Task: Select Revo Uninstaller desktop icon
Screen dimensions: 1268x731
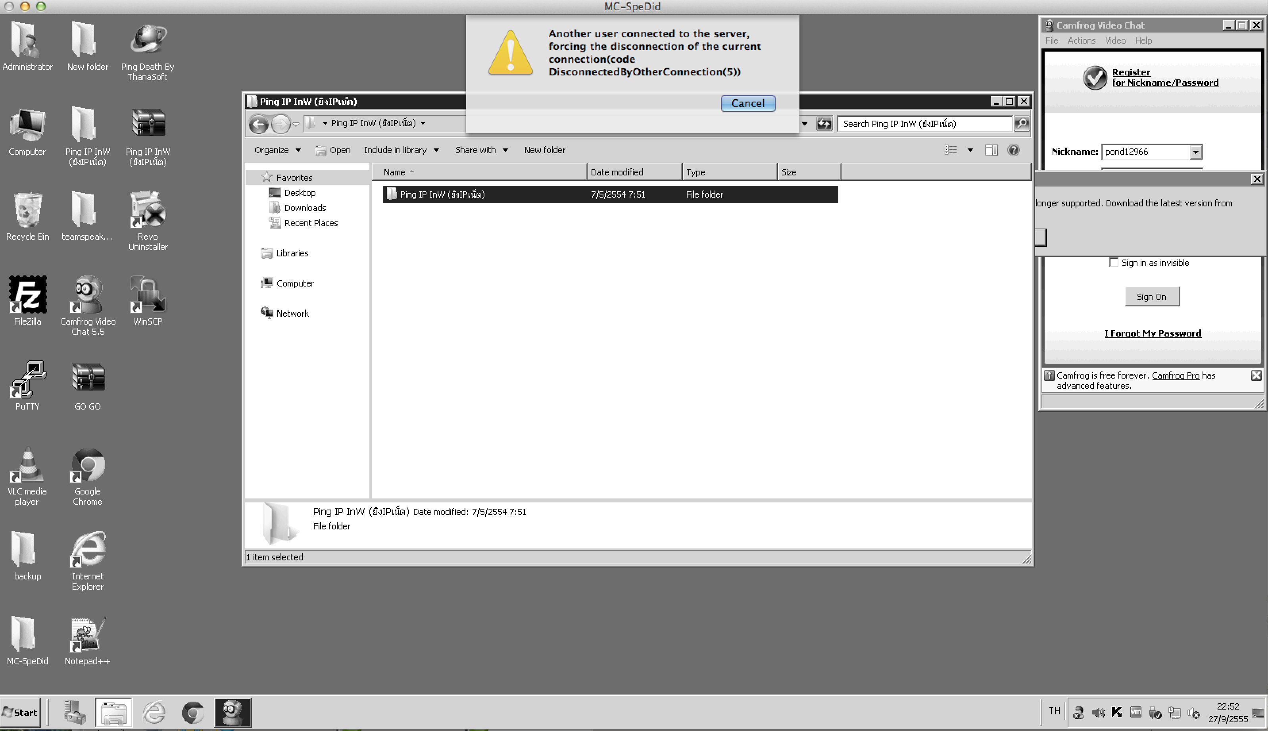Action: click(148, 210)
